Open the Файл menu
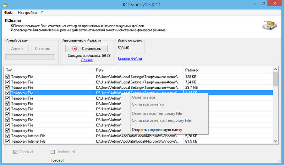Viewport: 284px width, 165px height. click(x=9, y=12)
